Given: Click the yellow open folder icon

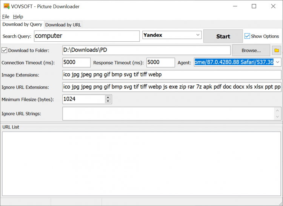Looking at the screenshot, I should [x=276, y=50].
